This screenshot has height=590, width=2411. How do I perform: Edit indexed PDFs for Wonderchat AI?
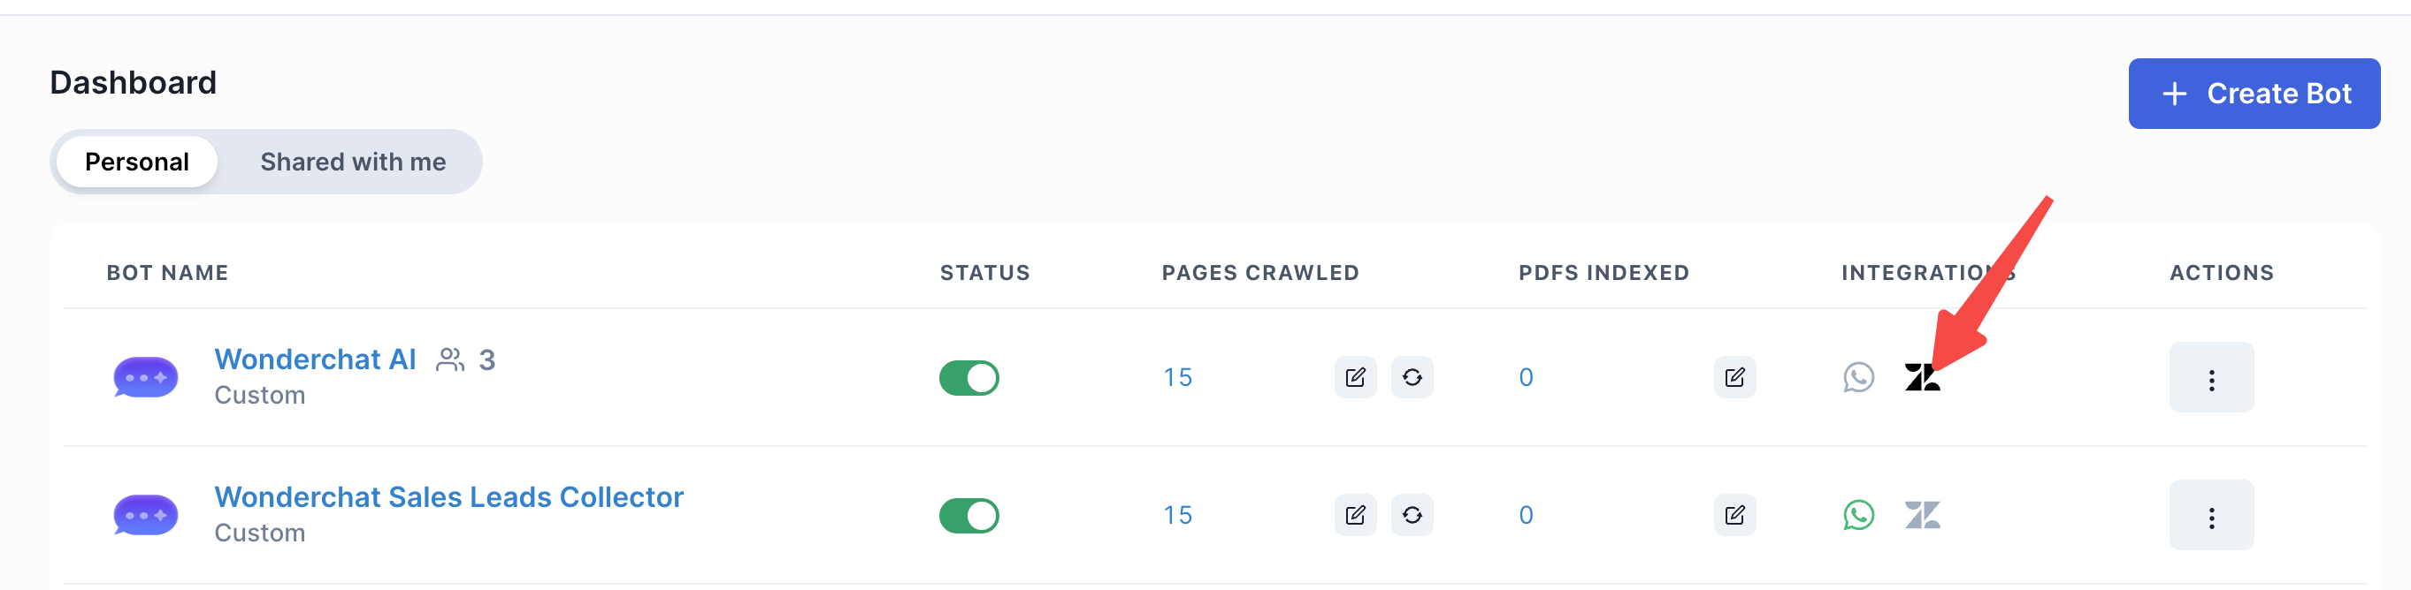[1734, 378]
